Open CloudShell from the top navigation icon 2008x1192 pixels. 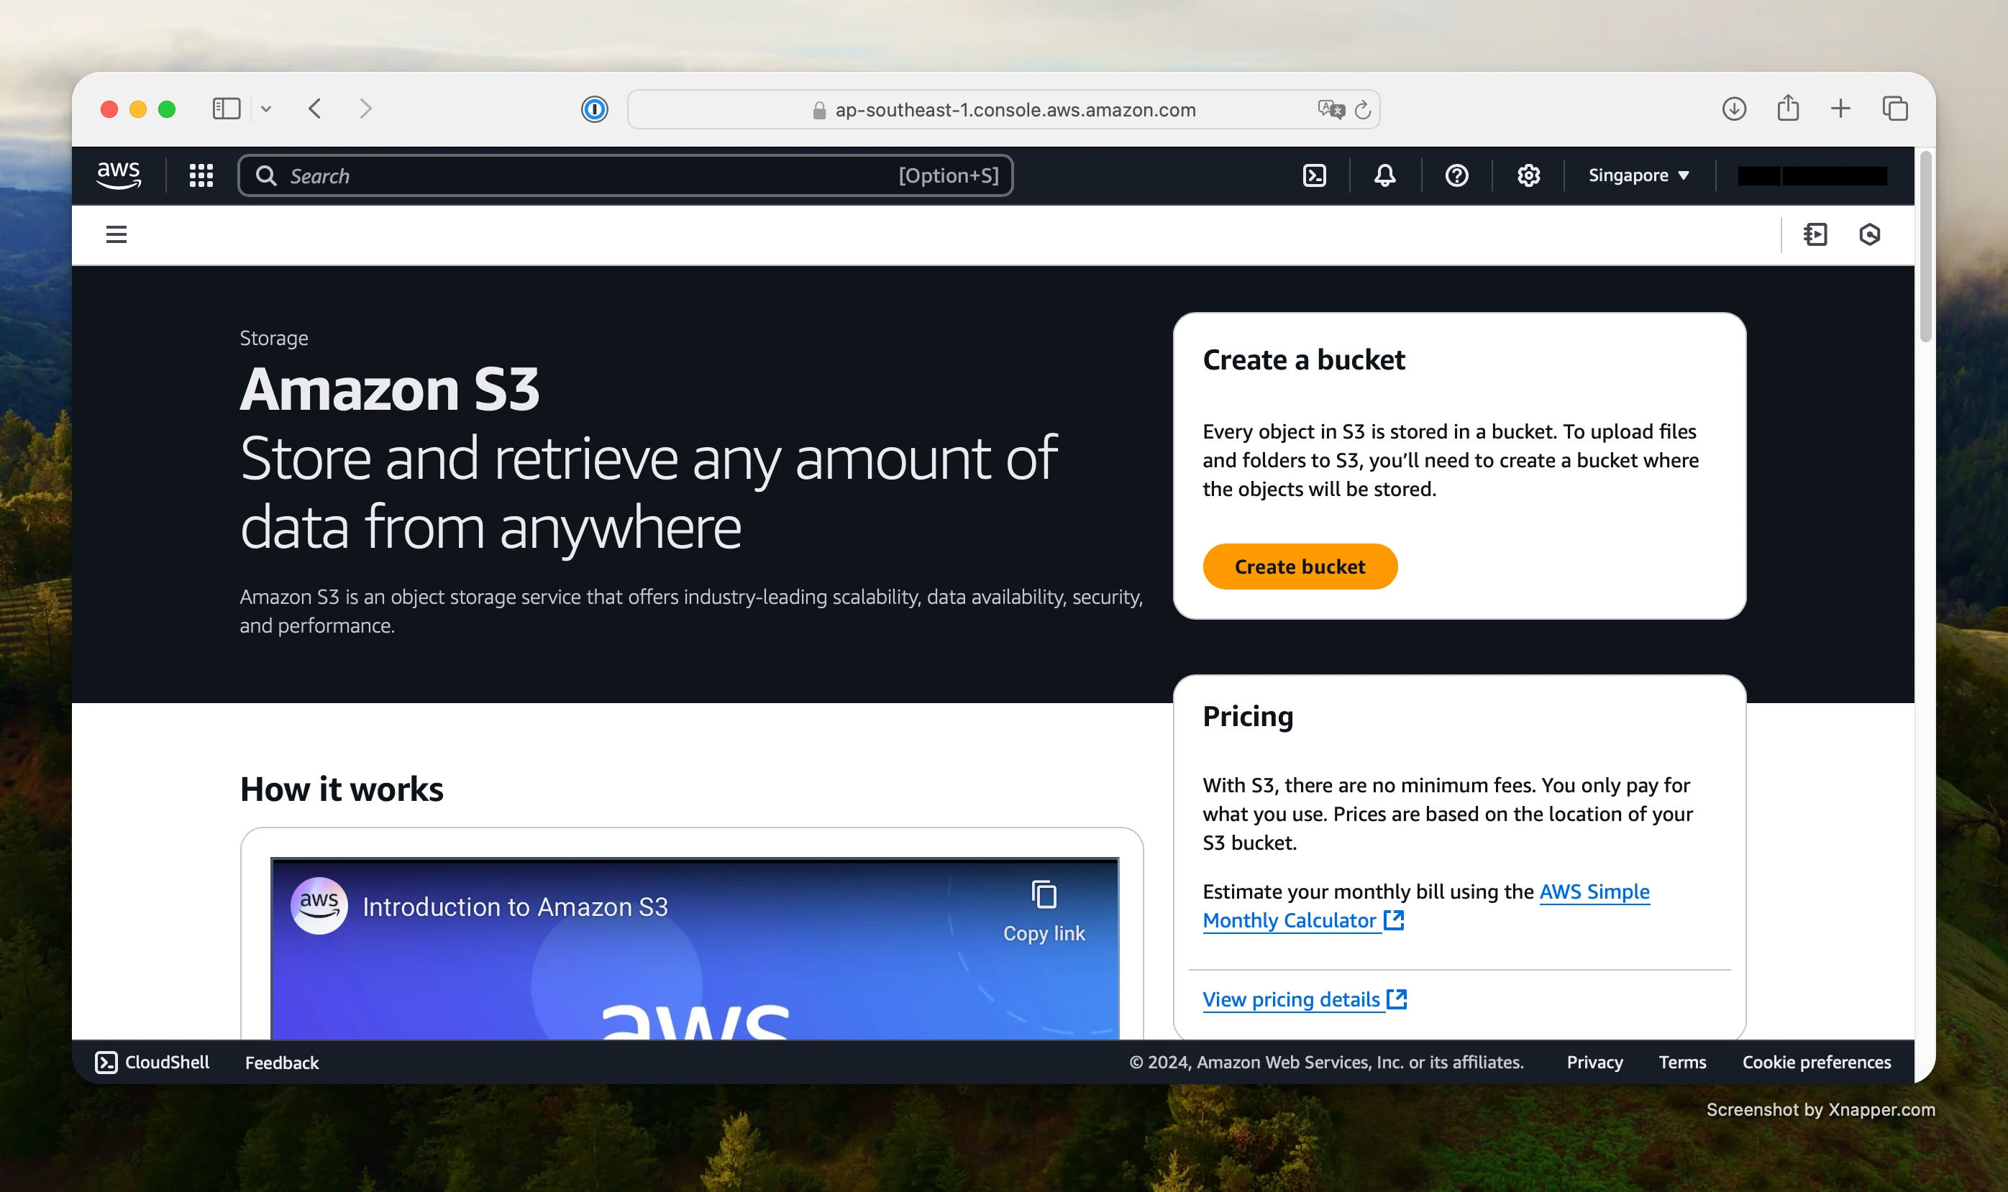(x=1314, y=175)
